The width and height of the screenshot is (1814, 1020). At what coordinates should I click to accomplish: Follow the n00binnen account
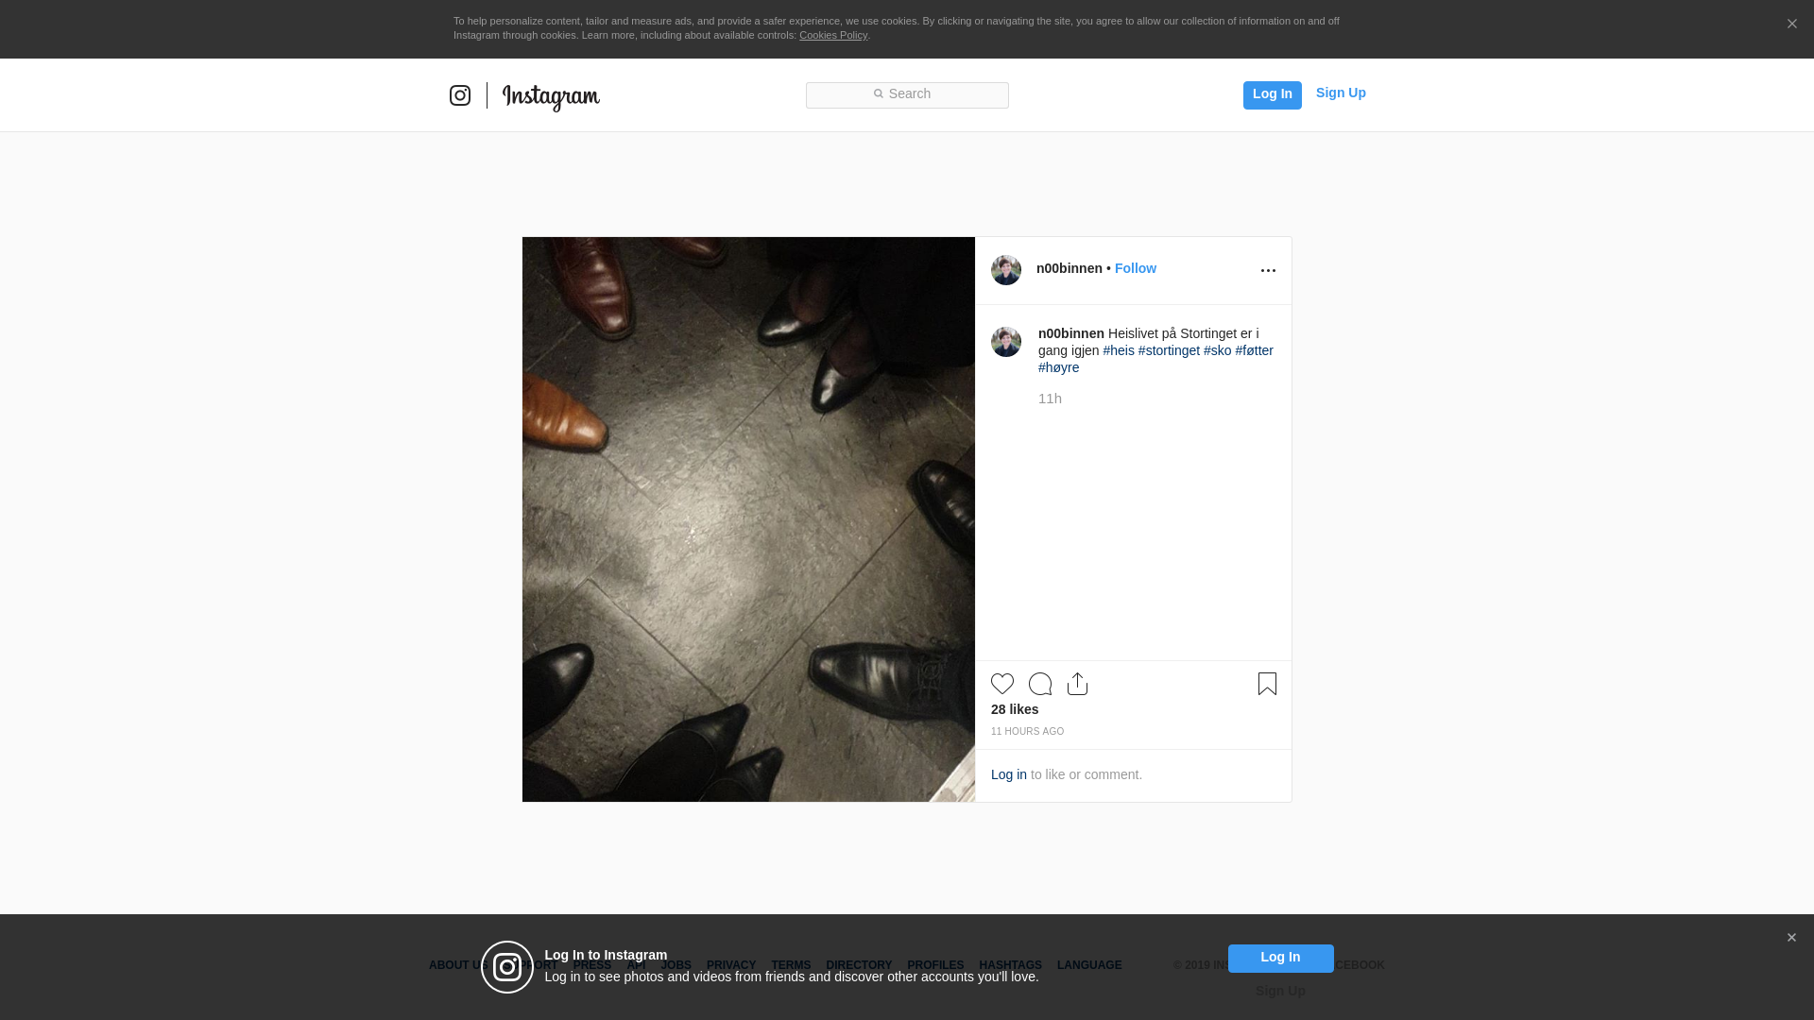pos(1136,268)
